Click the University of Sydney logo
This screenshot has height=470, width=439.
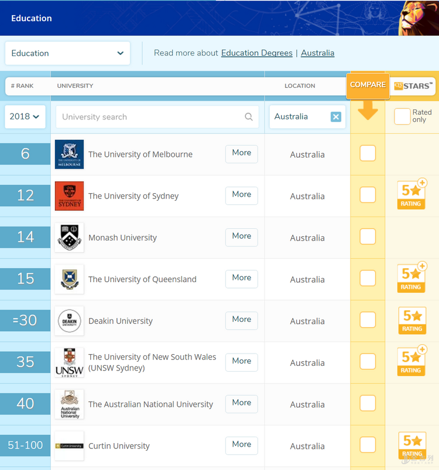(69, 196)
